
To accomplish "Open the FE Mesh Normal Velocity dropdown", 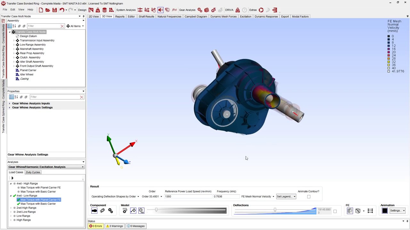I will [x=273, y=197].
